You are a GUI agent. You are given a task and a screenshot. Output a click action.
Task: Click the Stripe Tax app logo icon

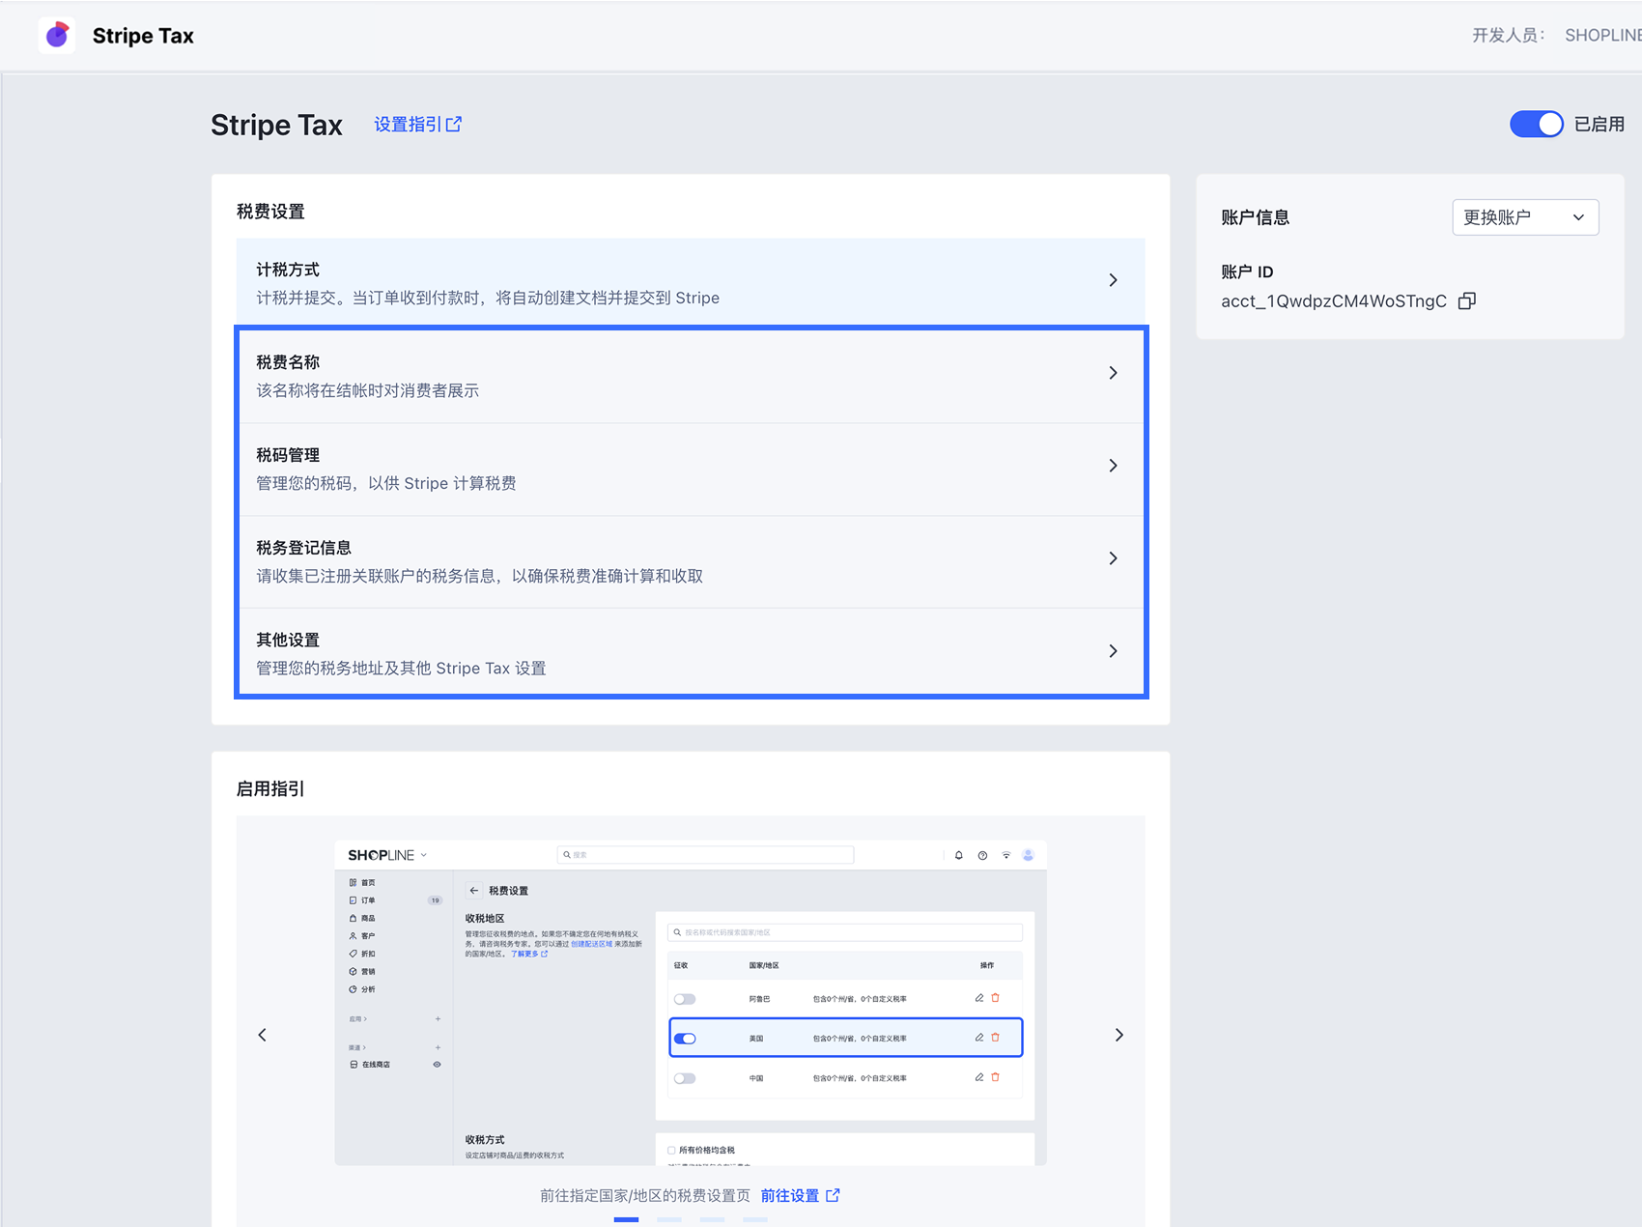click(57, 36)
